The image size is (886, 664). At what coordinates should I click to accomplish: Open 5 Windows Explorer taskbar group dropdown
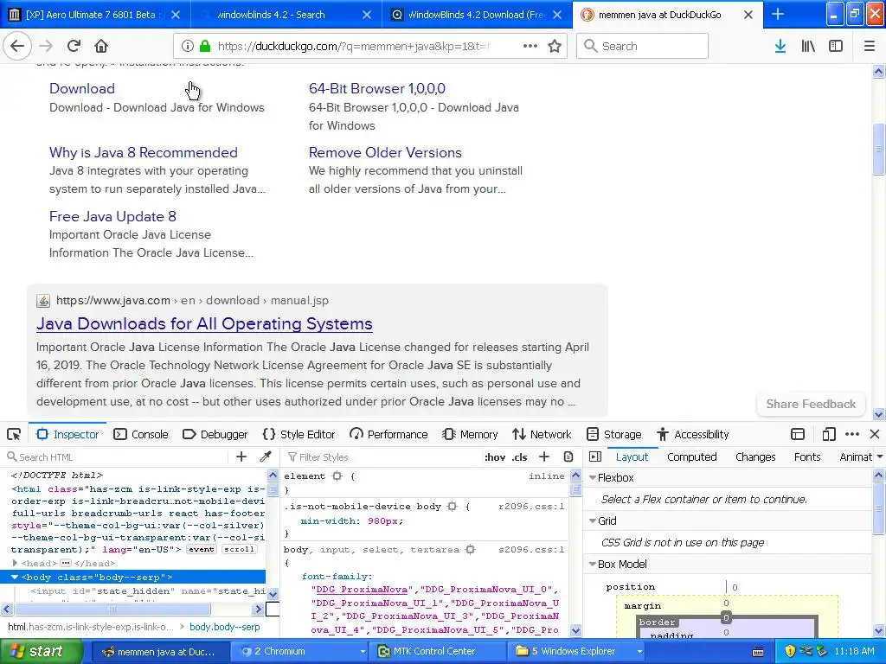tap(639, 652)
